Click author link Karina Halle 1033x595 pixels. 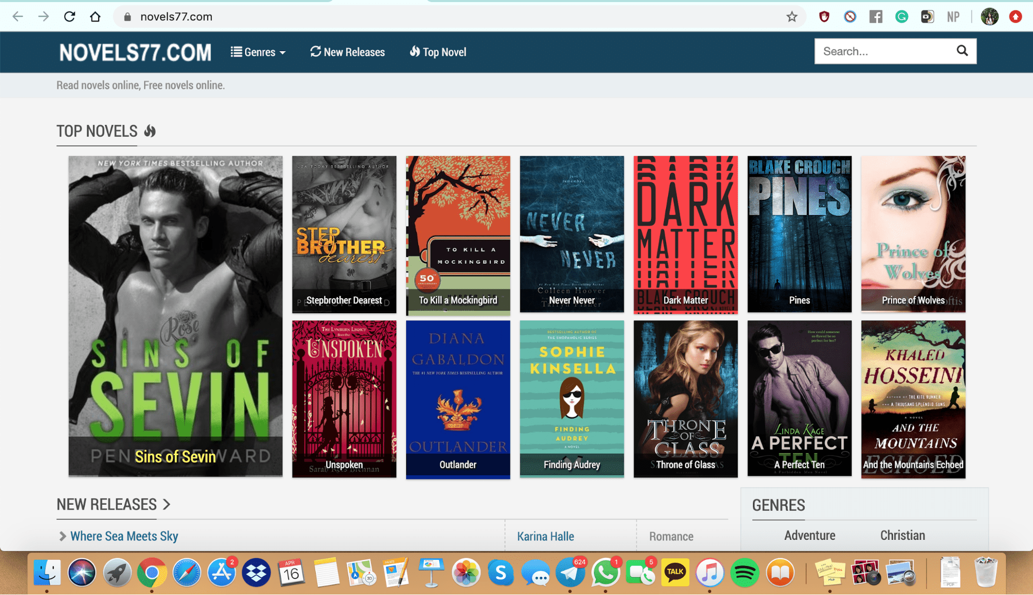point(545,536)
